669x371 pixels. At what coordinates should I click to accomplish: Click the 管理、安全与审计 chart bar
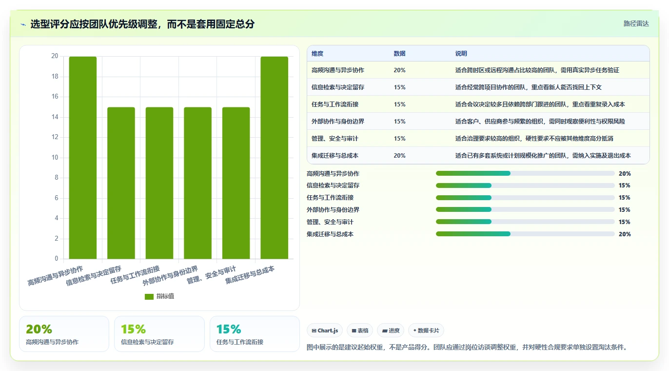(x=236, y=183)
